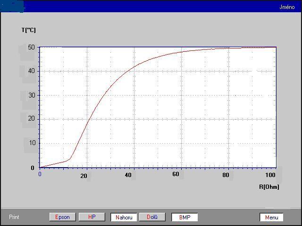302x226 pixels.
Task: Click the 30 tick on the temperature axis
Action: pos(31,95)
